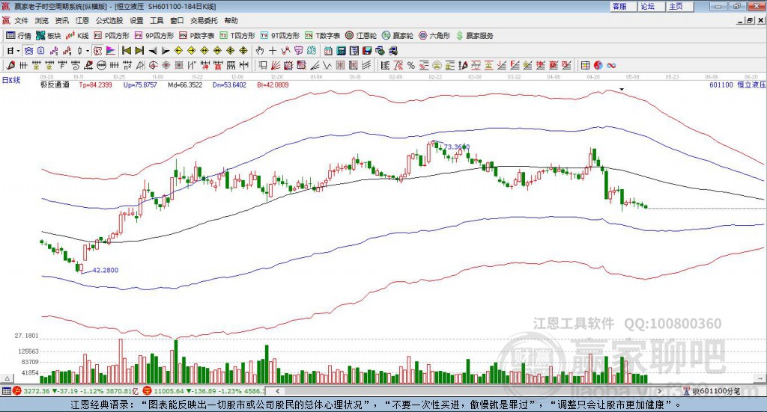
Task: Open the 文件 menu
Action: pos(22,20)
